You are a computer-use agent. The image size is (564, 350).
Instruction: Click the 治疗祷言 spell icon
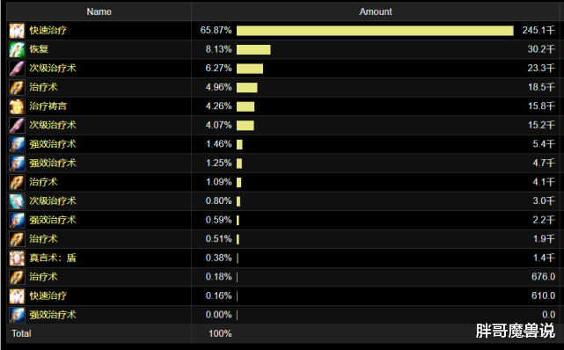tap(17, 106)
